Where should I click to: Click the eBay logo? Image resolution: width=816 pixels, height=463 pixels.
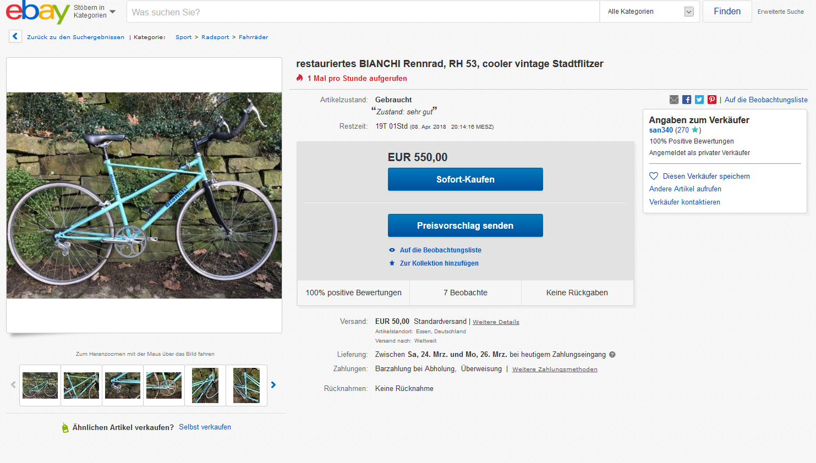point(37,12)
